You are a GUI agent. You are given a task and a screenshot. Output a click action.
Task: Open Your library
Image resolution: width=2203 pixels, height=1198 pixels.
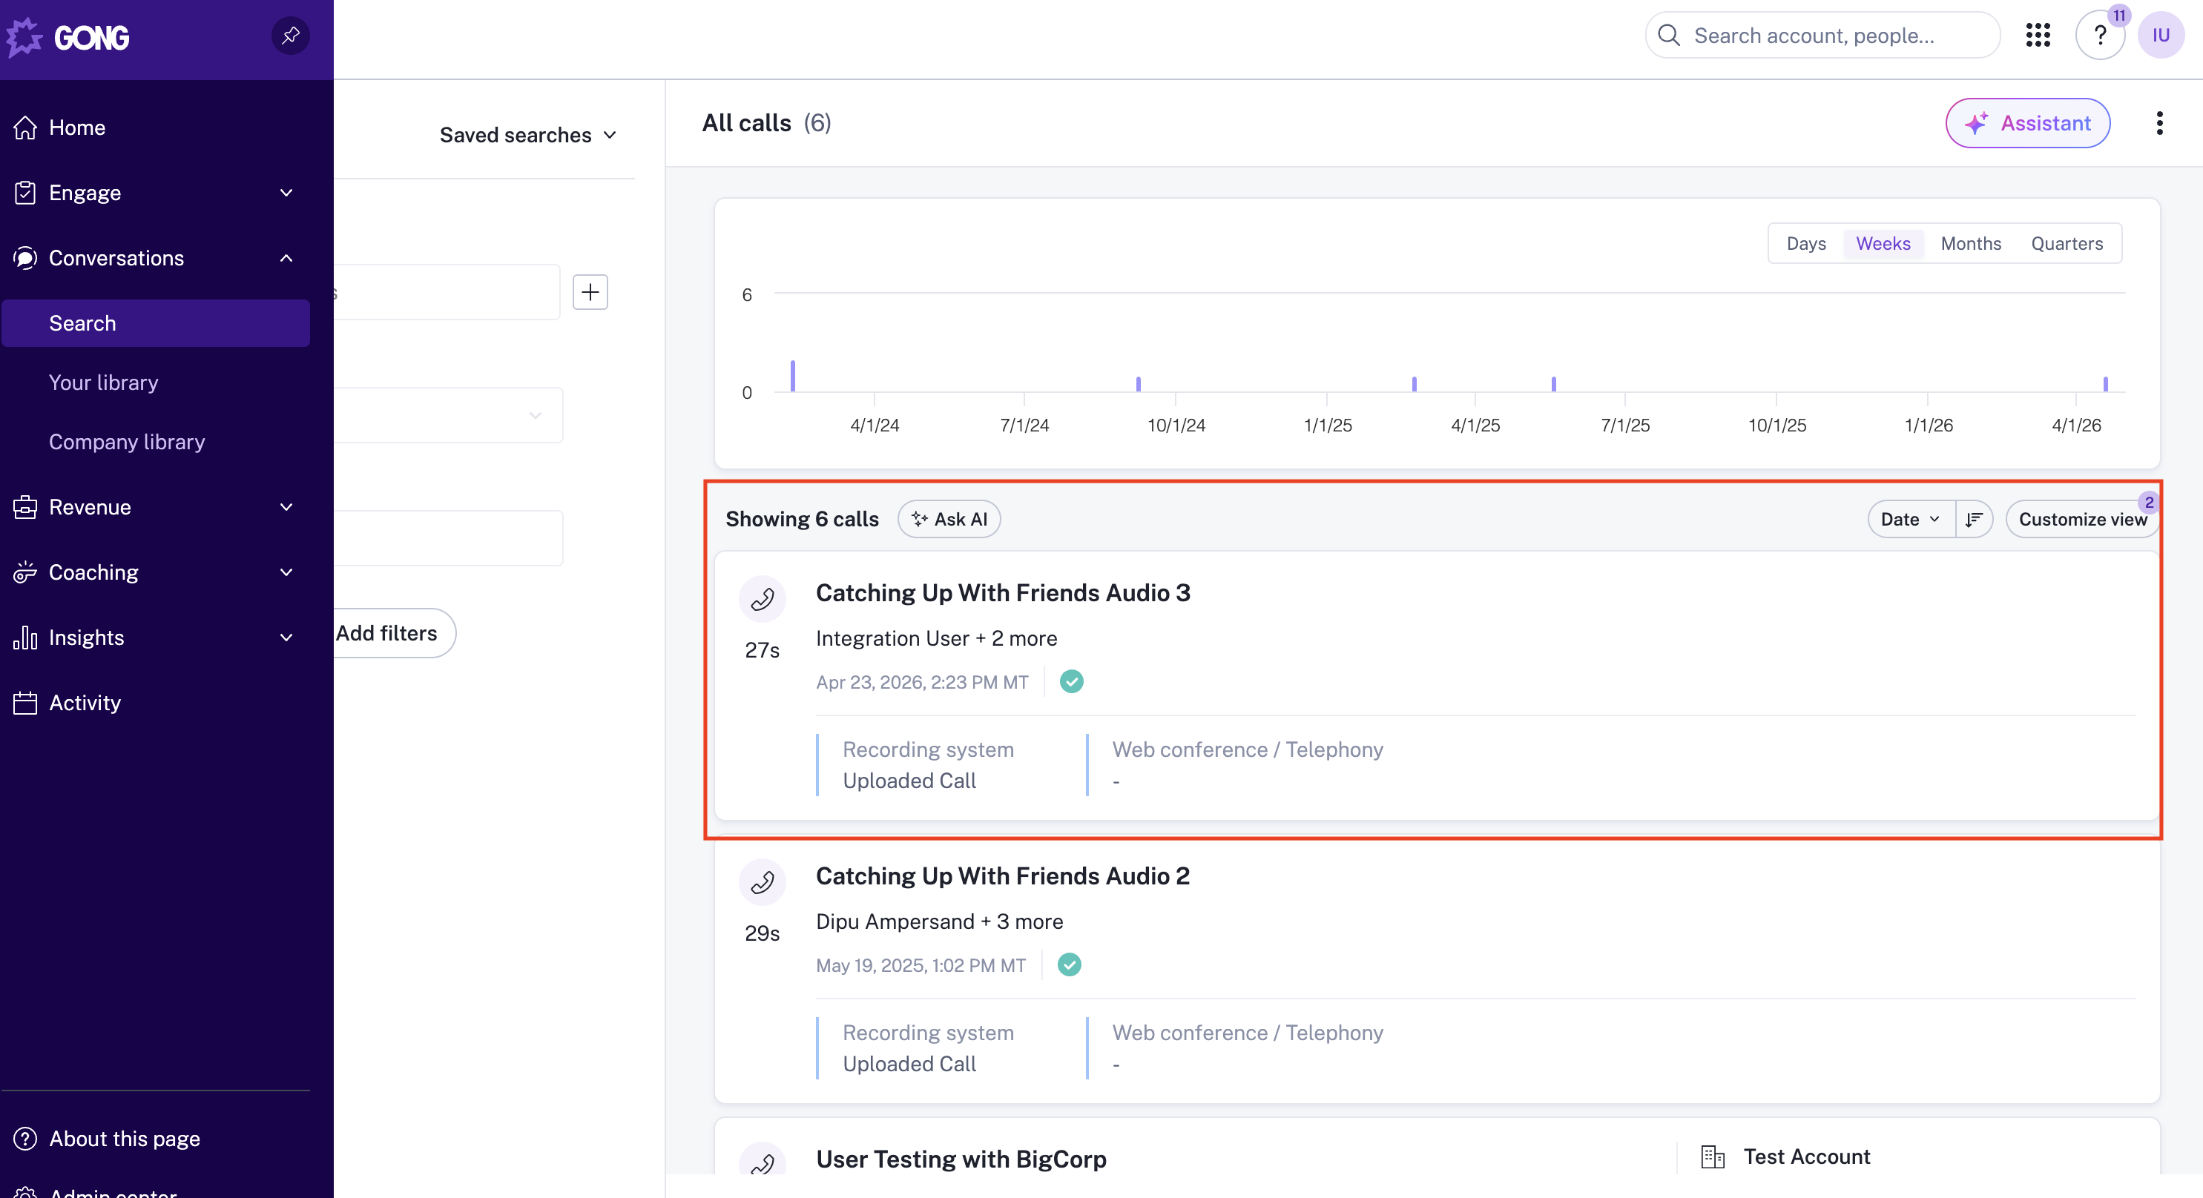pyautogui.click(x=104, y=382)
